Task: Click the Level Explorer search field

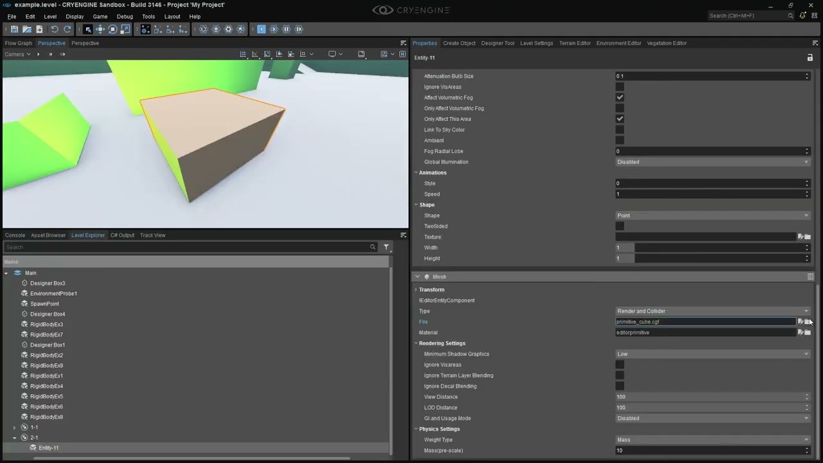Action: click(191, 247)
